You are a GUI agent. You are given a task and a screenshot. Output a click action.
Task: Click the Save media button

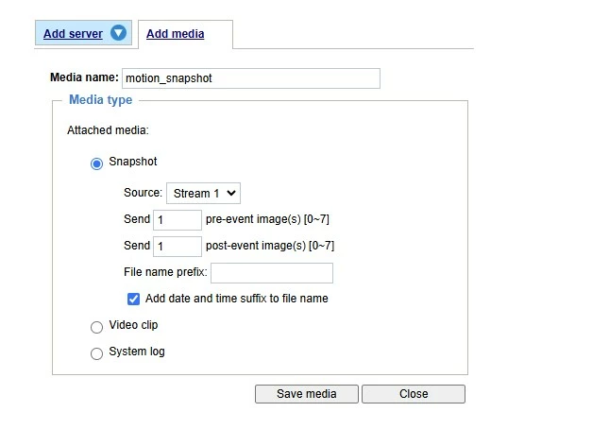pos(307,394)
